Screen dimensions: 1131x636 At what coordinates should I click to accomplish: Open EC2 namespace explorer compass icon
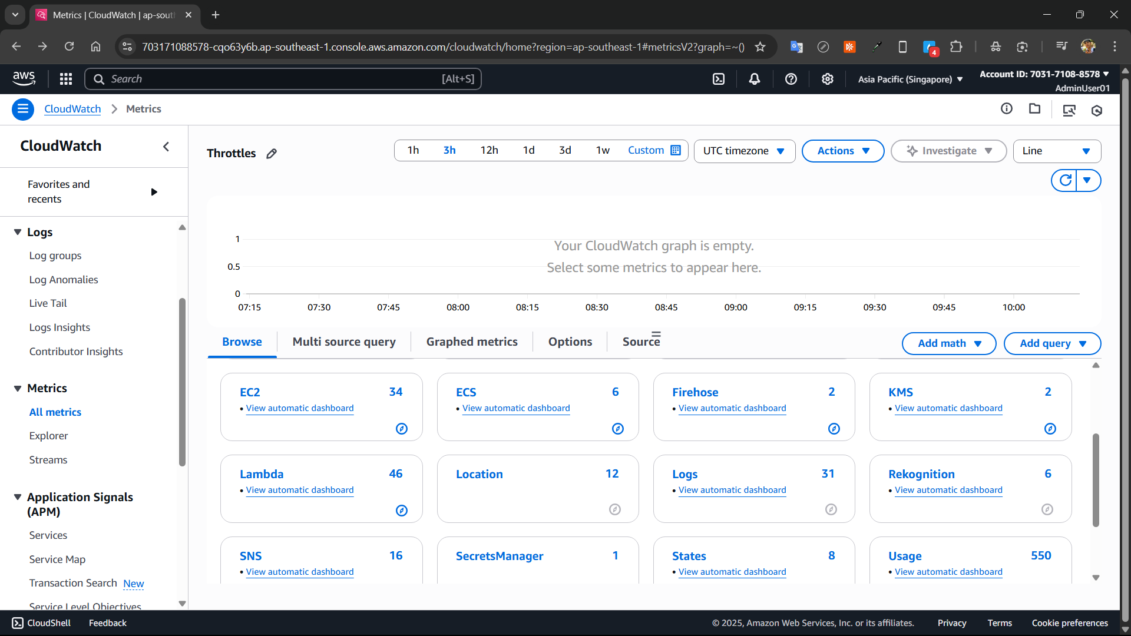tap(402, 429)
